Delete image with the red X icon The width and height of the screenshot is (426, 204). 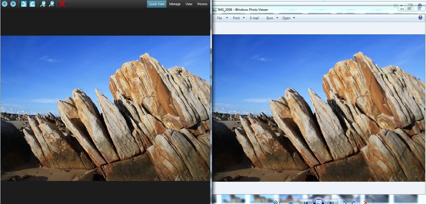tap(62, 4)
